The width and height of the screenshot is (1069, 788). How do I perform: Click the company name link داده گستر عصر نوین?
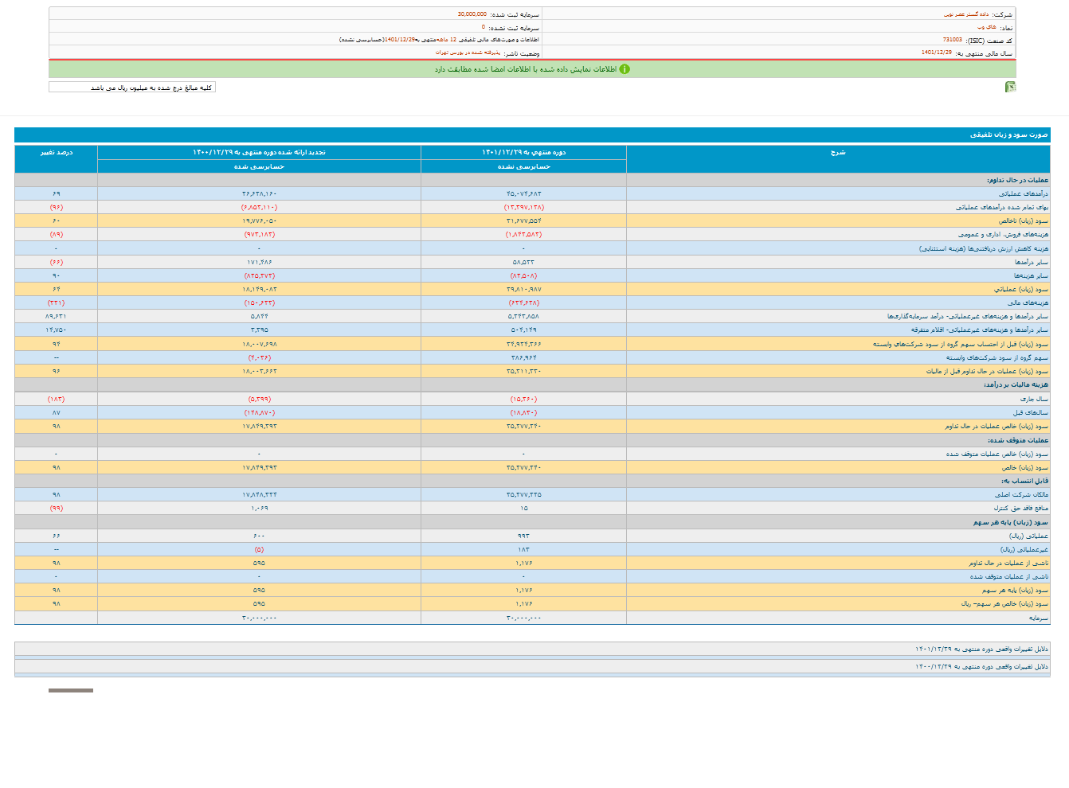pyautogui.click(x=965, y=14)
